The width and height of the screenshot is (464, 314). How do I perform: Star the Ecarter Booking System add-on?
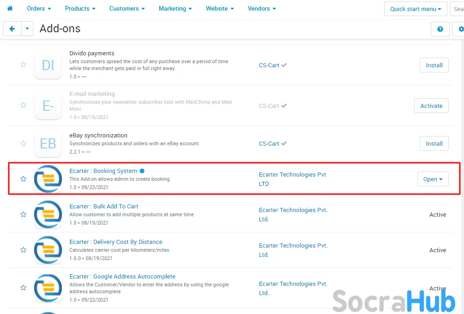23,179
